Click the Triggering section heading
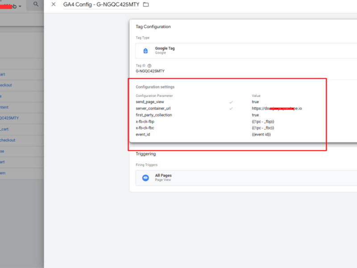The width and height of the screenshot is (357, 268). 146,154
